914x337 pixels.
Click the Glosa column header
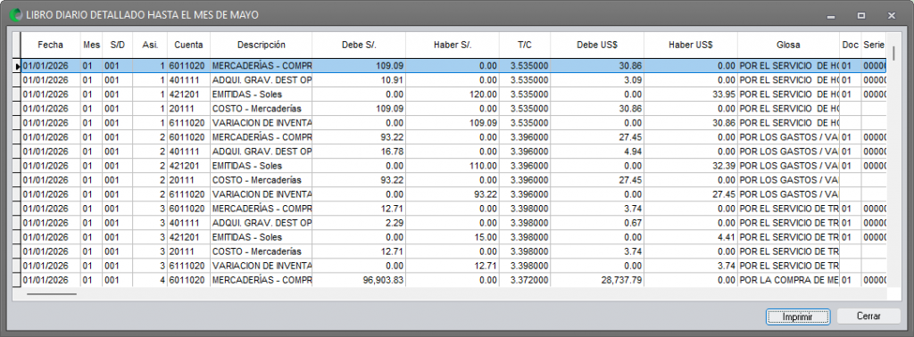click(789, 45)
